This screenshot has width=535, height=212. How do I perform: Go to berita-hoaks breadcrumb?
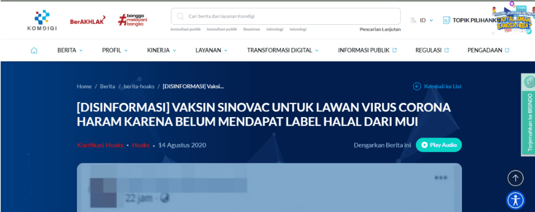(x=139, y=86)
